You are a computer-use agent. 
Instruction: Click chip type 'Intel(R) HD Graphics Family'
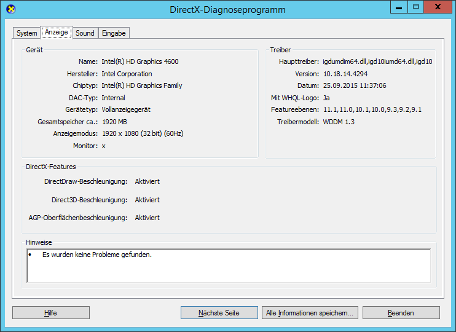coord(142,85)
